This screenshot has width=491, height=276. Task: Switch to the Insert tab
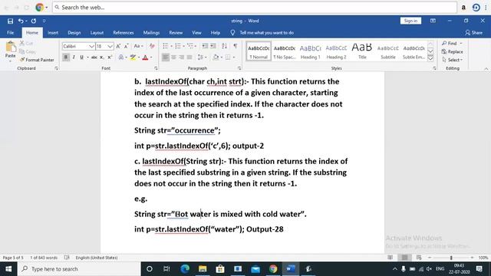tap(53, 32)
